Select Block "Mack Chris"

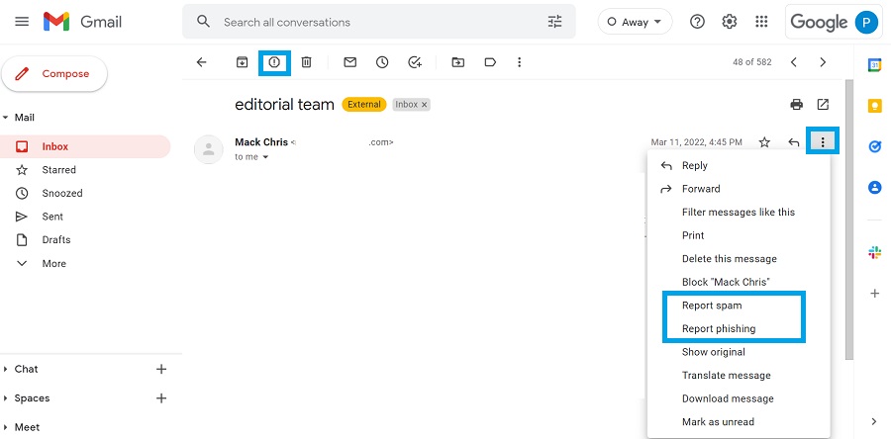[x=739, y=282]
